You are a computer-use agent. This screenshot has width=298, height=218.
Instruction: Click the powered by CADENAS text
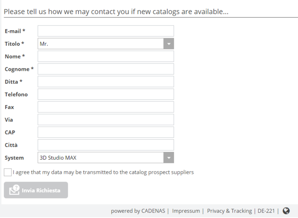[138, 211]
